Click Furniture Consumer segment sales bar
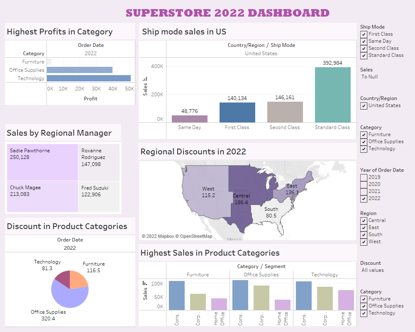415x332 pixels. (176, 295)
